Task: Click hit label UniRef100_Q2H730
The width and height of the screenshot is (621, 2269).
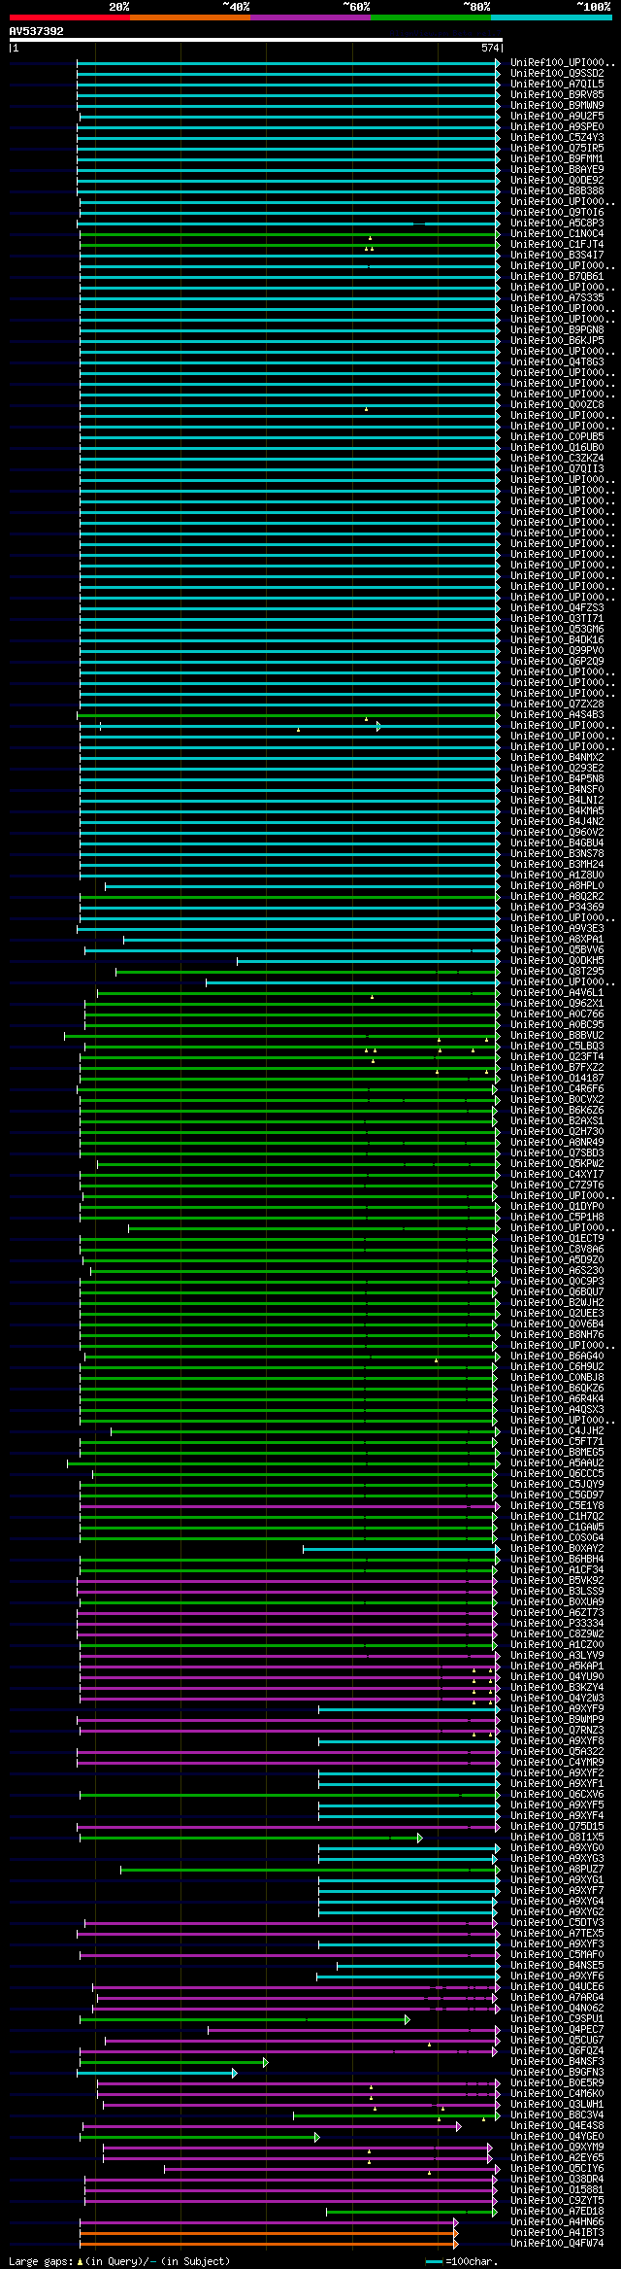Action: pos(557,1131)
